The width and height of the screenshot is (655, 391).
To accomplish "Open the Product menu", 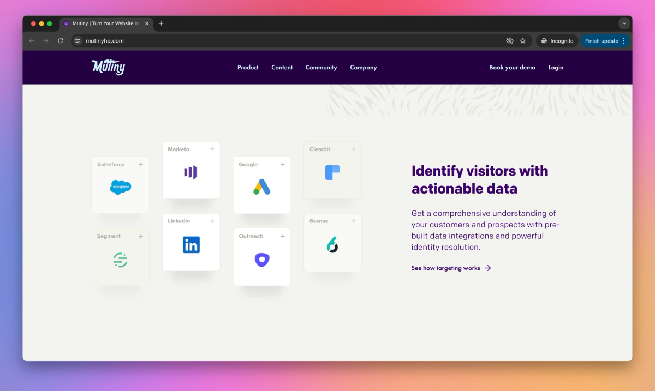I will pos(248,68).
